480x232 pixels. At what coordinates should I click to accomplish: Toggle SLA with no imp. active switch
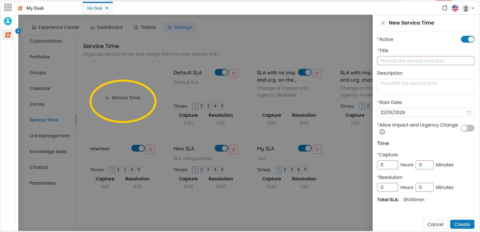click(305, 72)
